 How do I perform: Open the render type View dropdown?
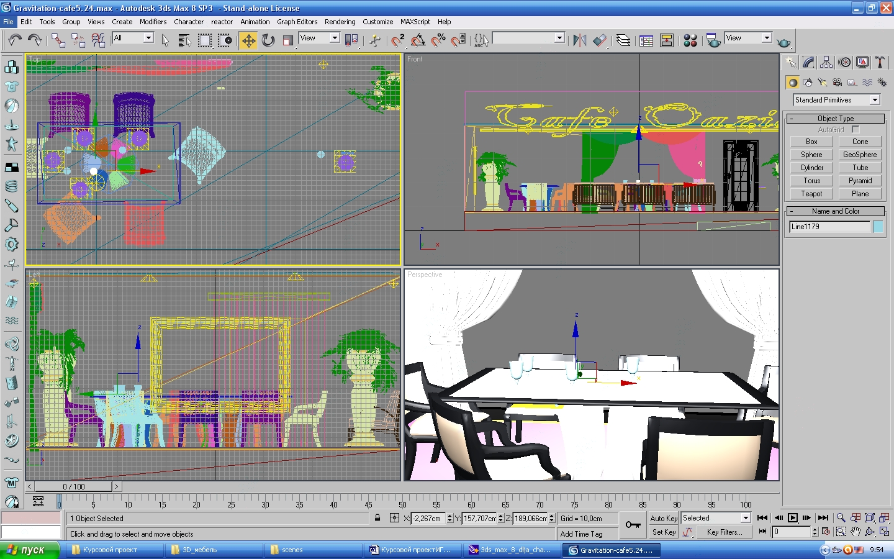point(748,38)
